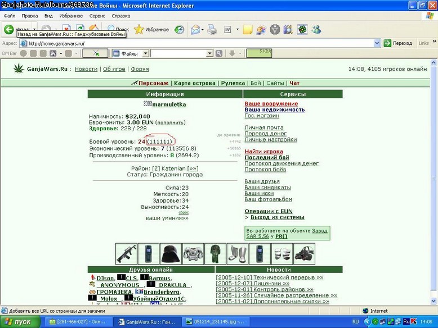
Task: Expand the Links toolbar chevron
Action: coord(434,42)
